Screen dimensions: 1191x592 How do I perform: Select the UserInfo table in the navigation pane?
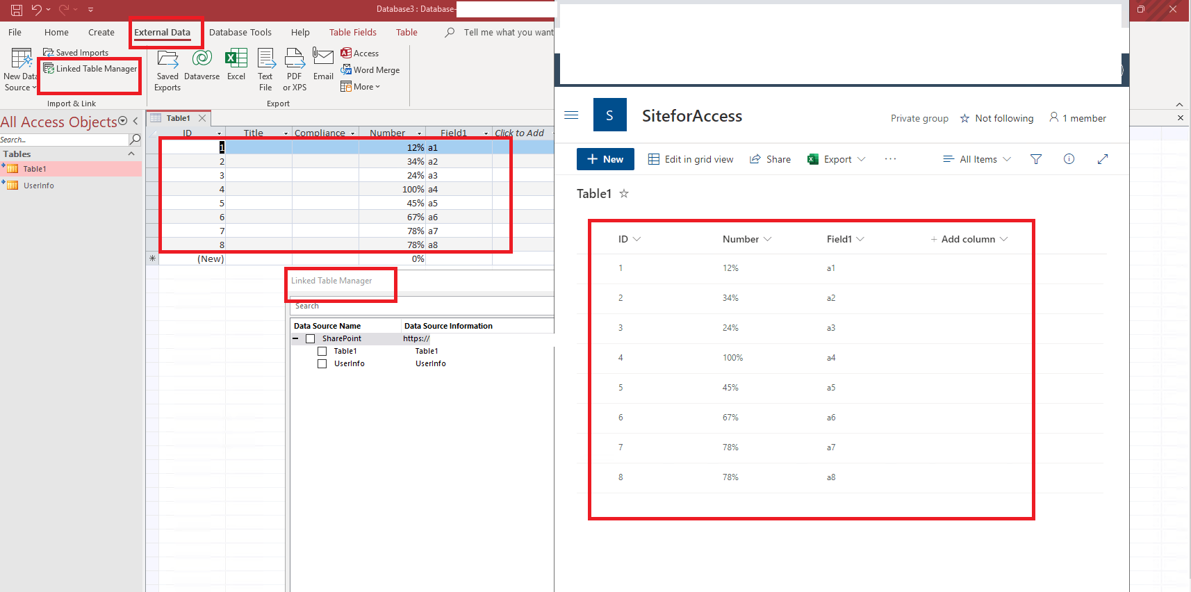click(x=71, y=186)
